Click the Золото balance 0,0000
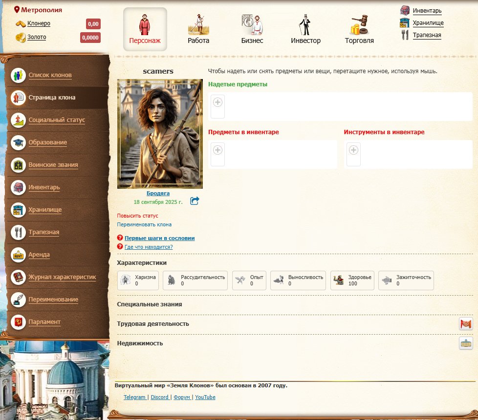Viewport: 478px width, 420px height. tap(90, 38)
